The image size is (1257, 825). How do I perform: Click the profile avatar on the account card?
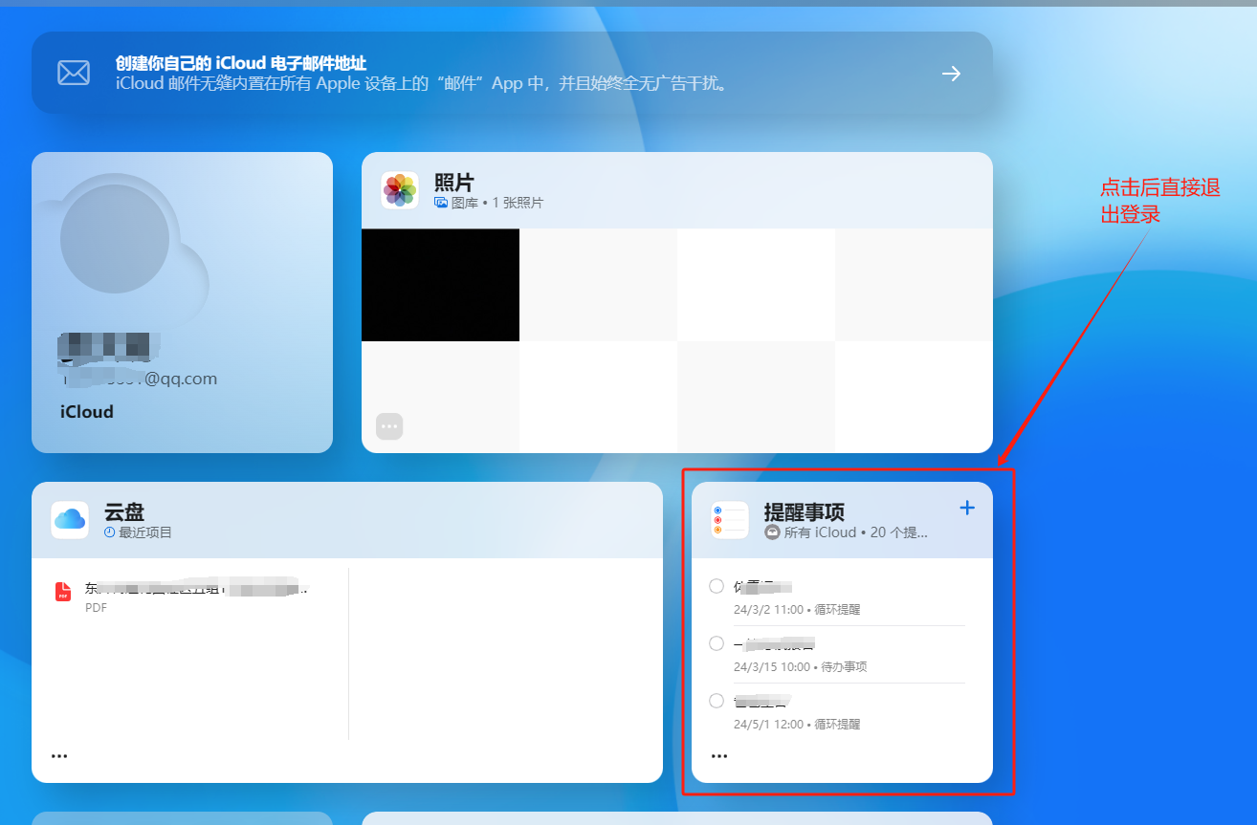[x=115, y=239]
